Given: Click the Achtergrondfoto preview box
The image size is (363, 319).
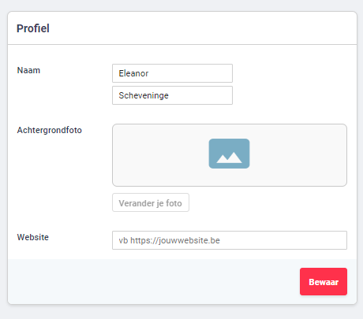Looking at the screenshot, I should [230, 155].
